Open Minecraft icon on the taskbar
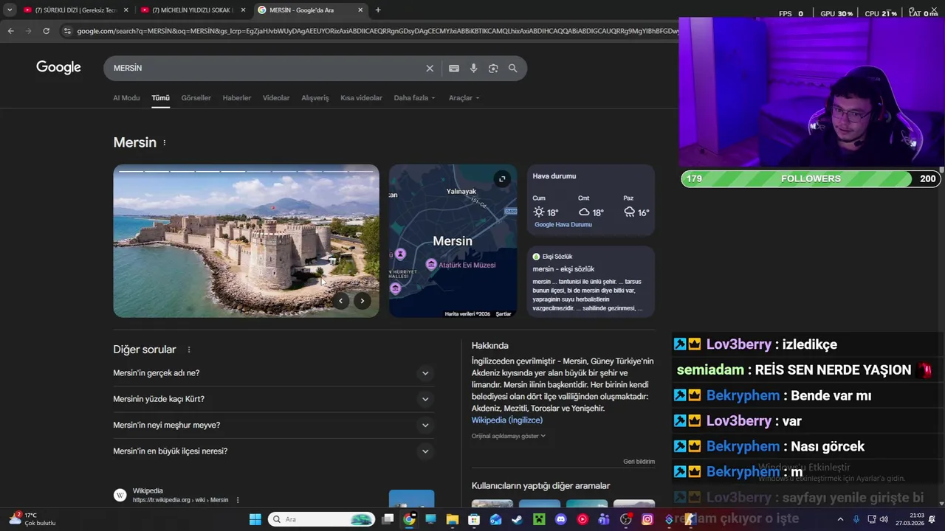The image size is (945, 531). point(539,519)
